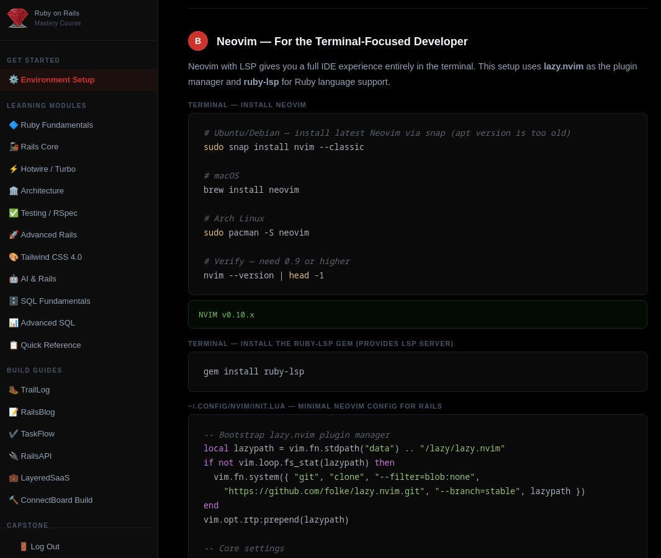Screen dimensions: 661x558
Task: Open the Quick Reference page
Action: pyautogui.click(x=79, y=345)
